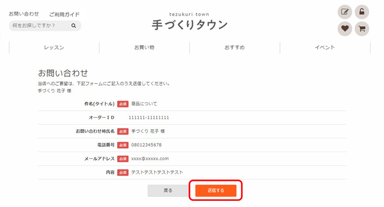
Task: Select the レッスン menu item
Action: click(x=54, y=48)
